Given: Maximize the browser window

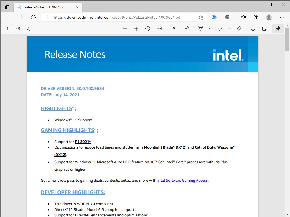Looking at the screenshot, I should tap(270, 5).
